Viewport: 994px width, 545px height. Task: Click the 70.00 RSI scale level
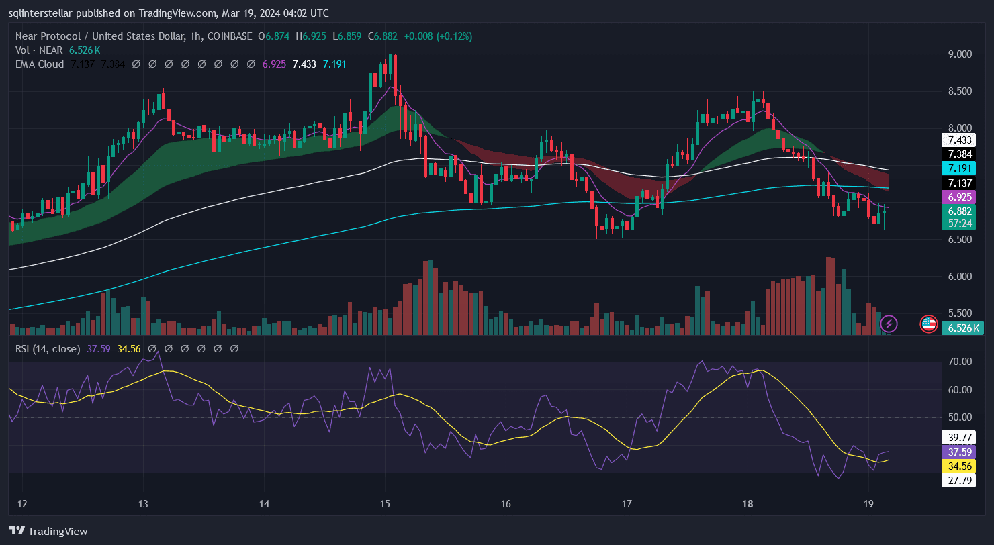(x=958, y=362)
